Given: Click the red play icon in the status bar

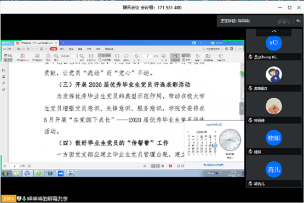Looking at the screenshot, I should pyautogui.click(x=170, y=166).
